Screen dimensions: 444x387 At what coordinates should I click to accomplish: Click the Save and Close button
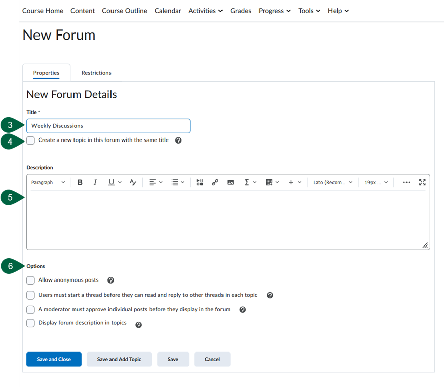tap(54, 359)
